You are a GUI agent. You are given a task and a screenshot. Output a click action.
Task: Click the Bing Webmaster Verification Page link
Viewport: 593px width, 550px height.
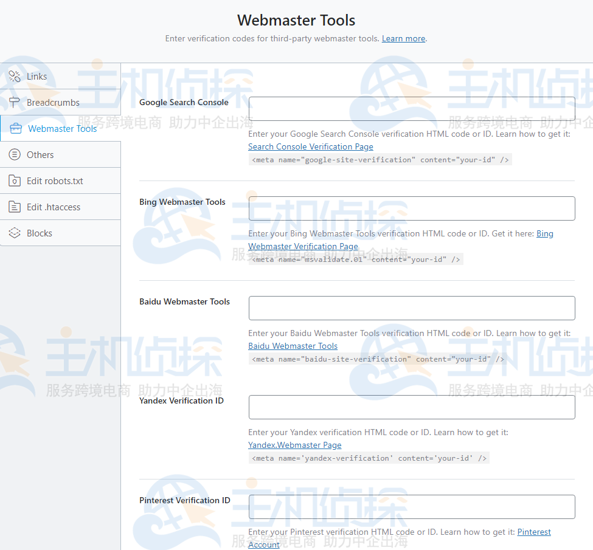pos(303,246)
